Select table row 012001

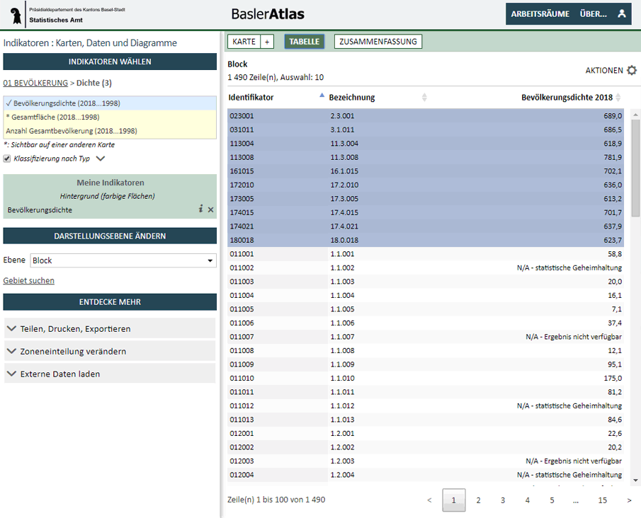coord(426,434)
